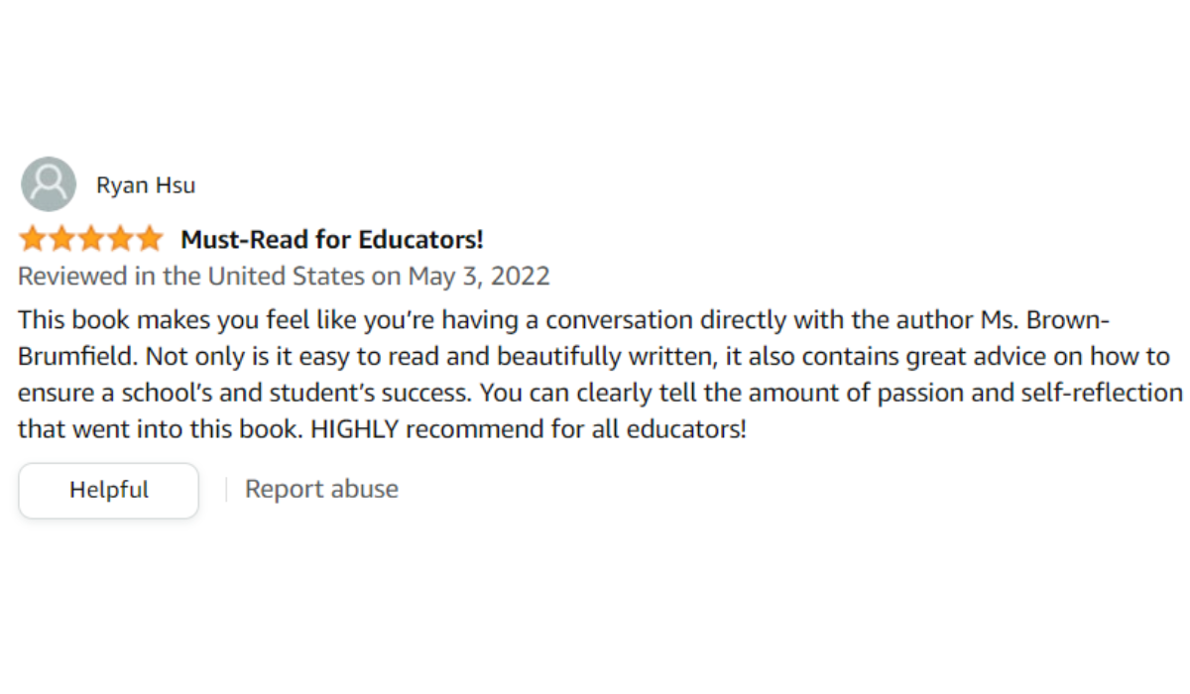Click the date 'May 3, 2022'
1190x694 pixels.
479,276
